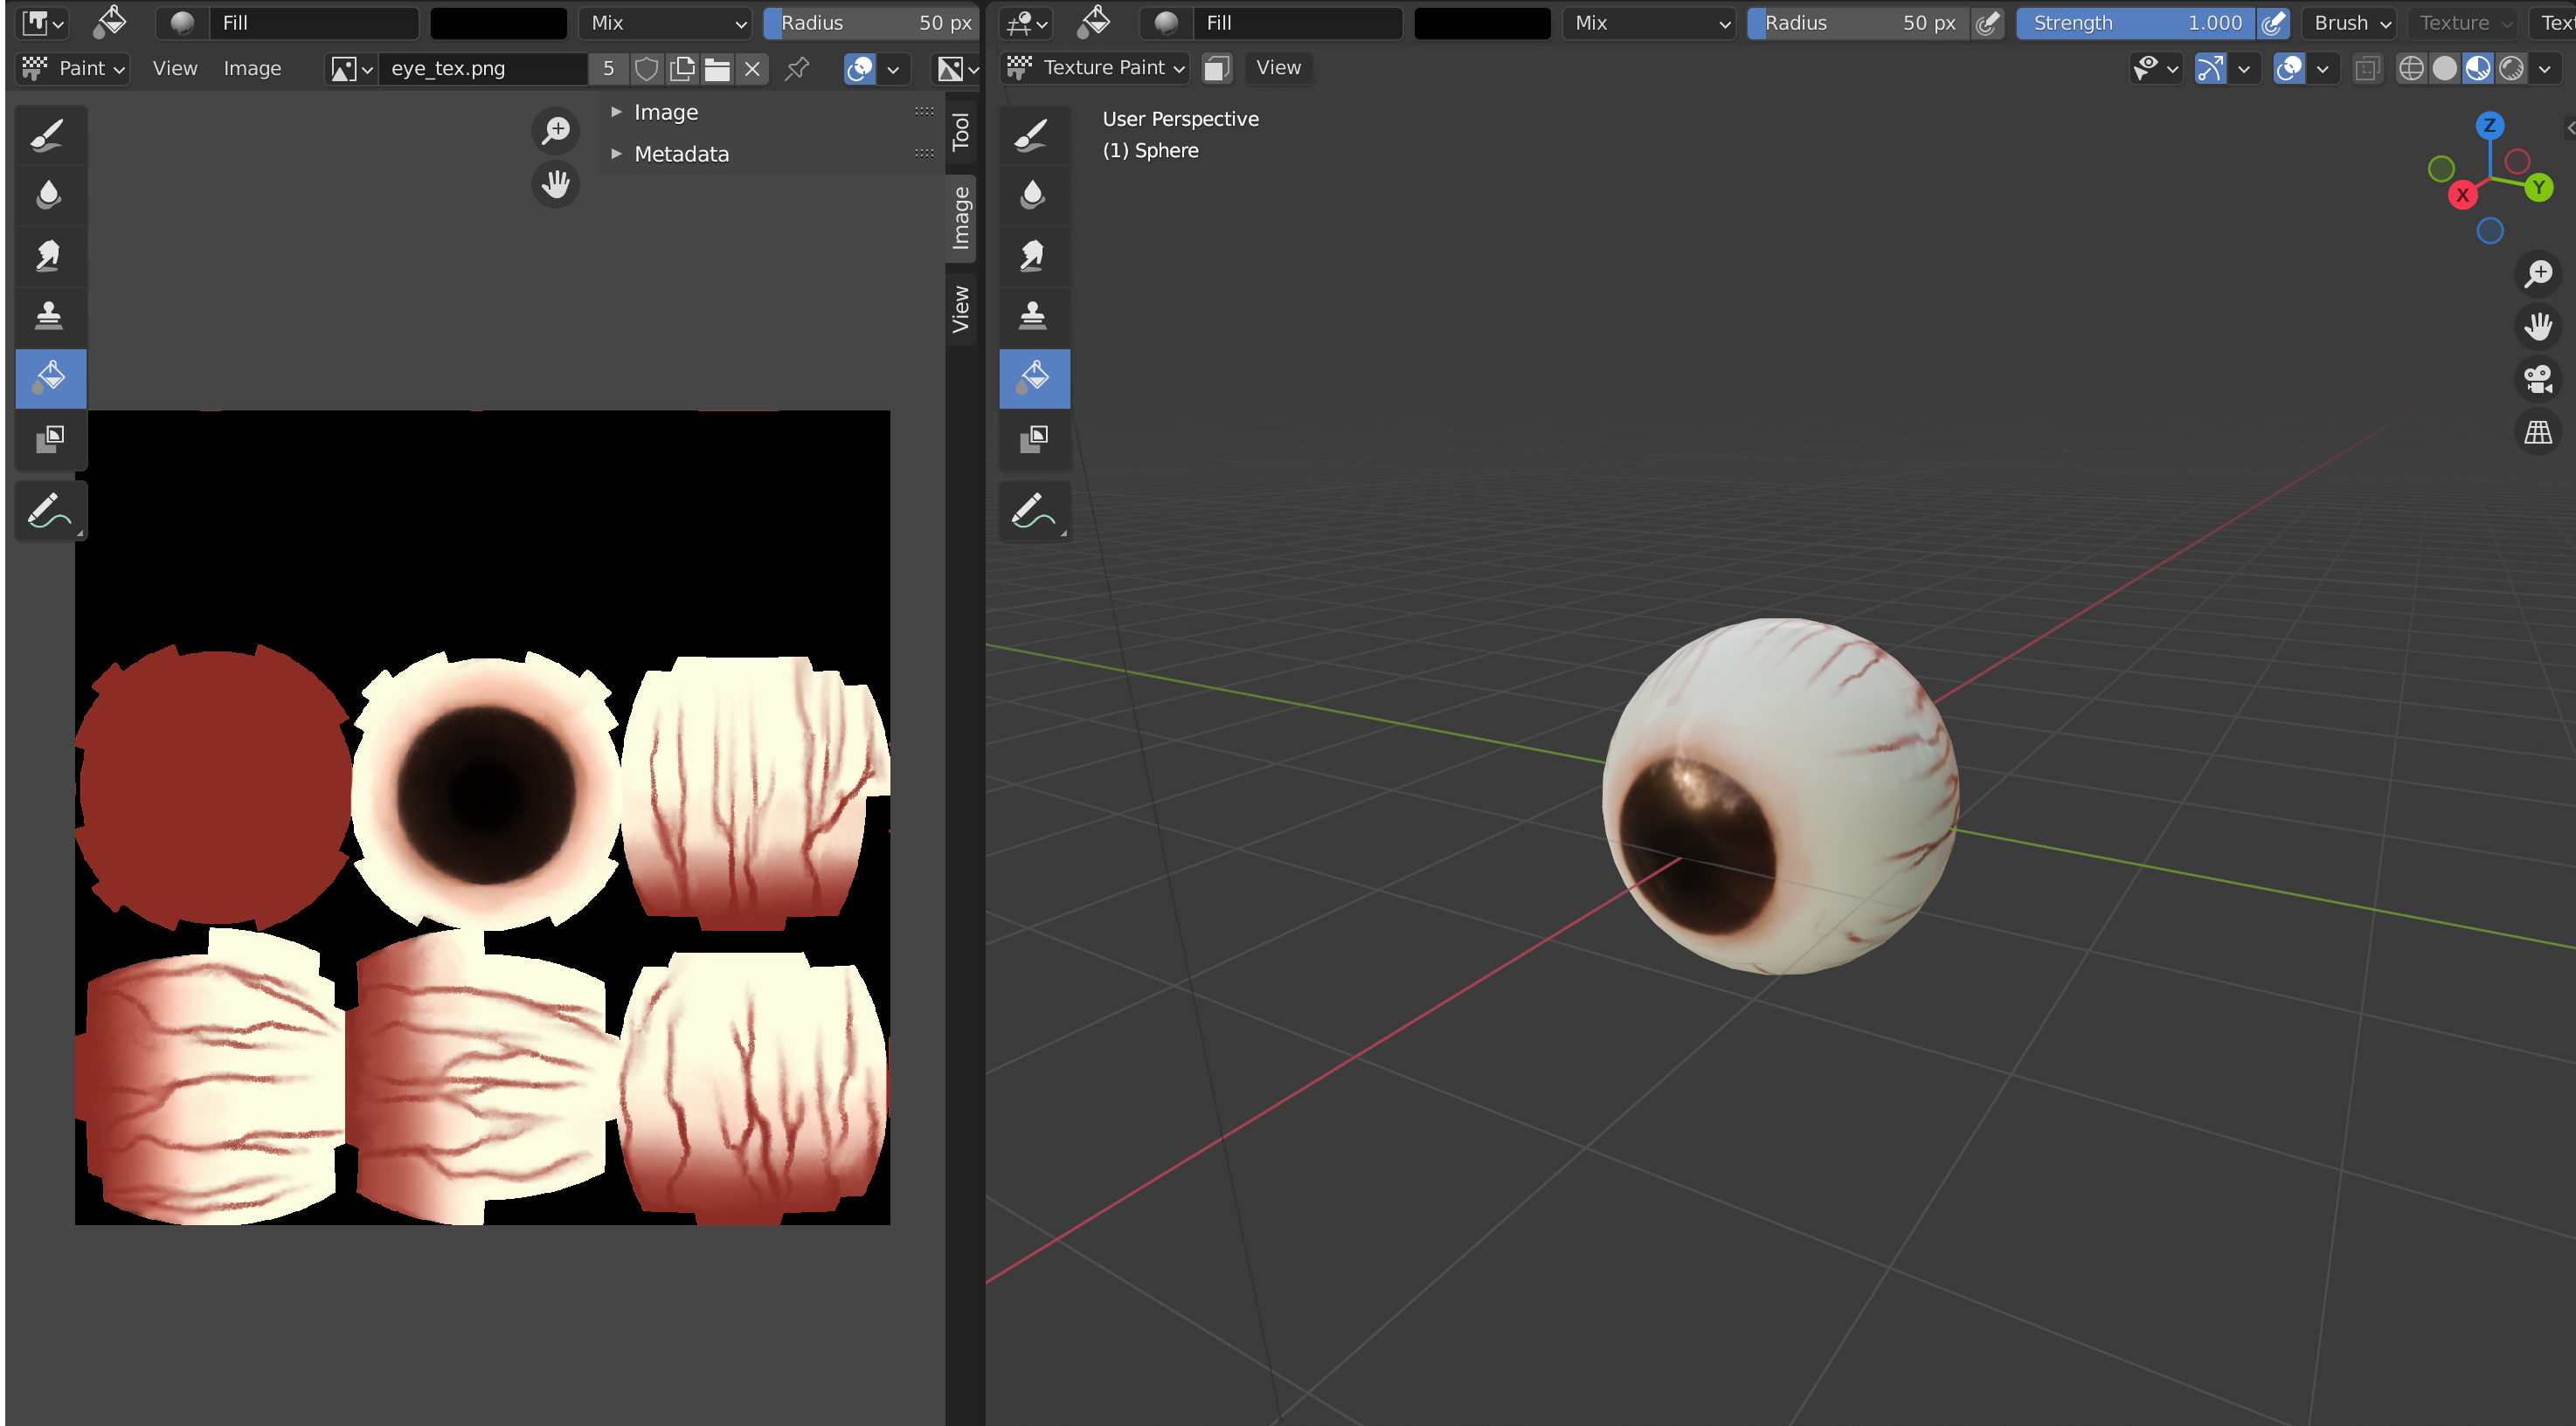Open an image file with the folder icon
This screenshot has width=2576, height=1426.
click(x=717, y=69)
